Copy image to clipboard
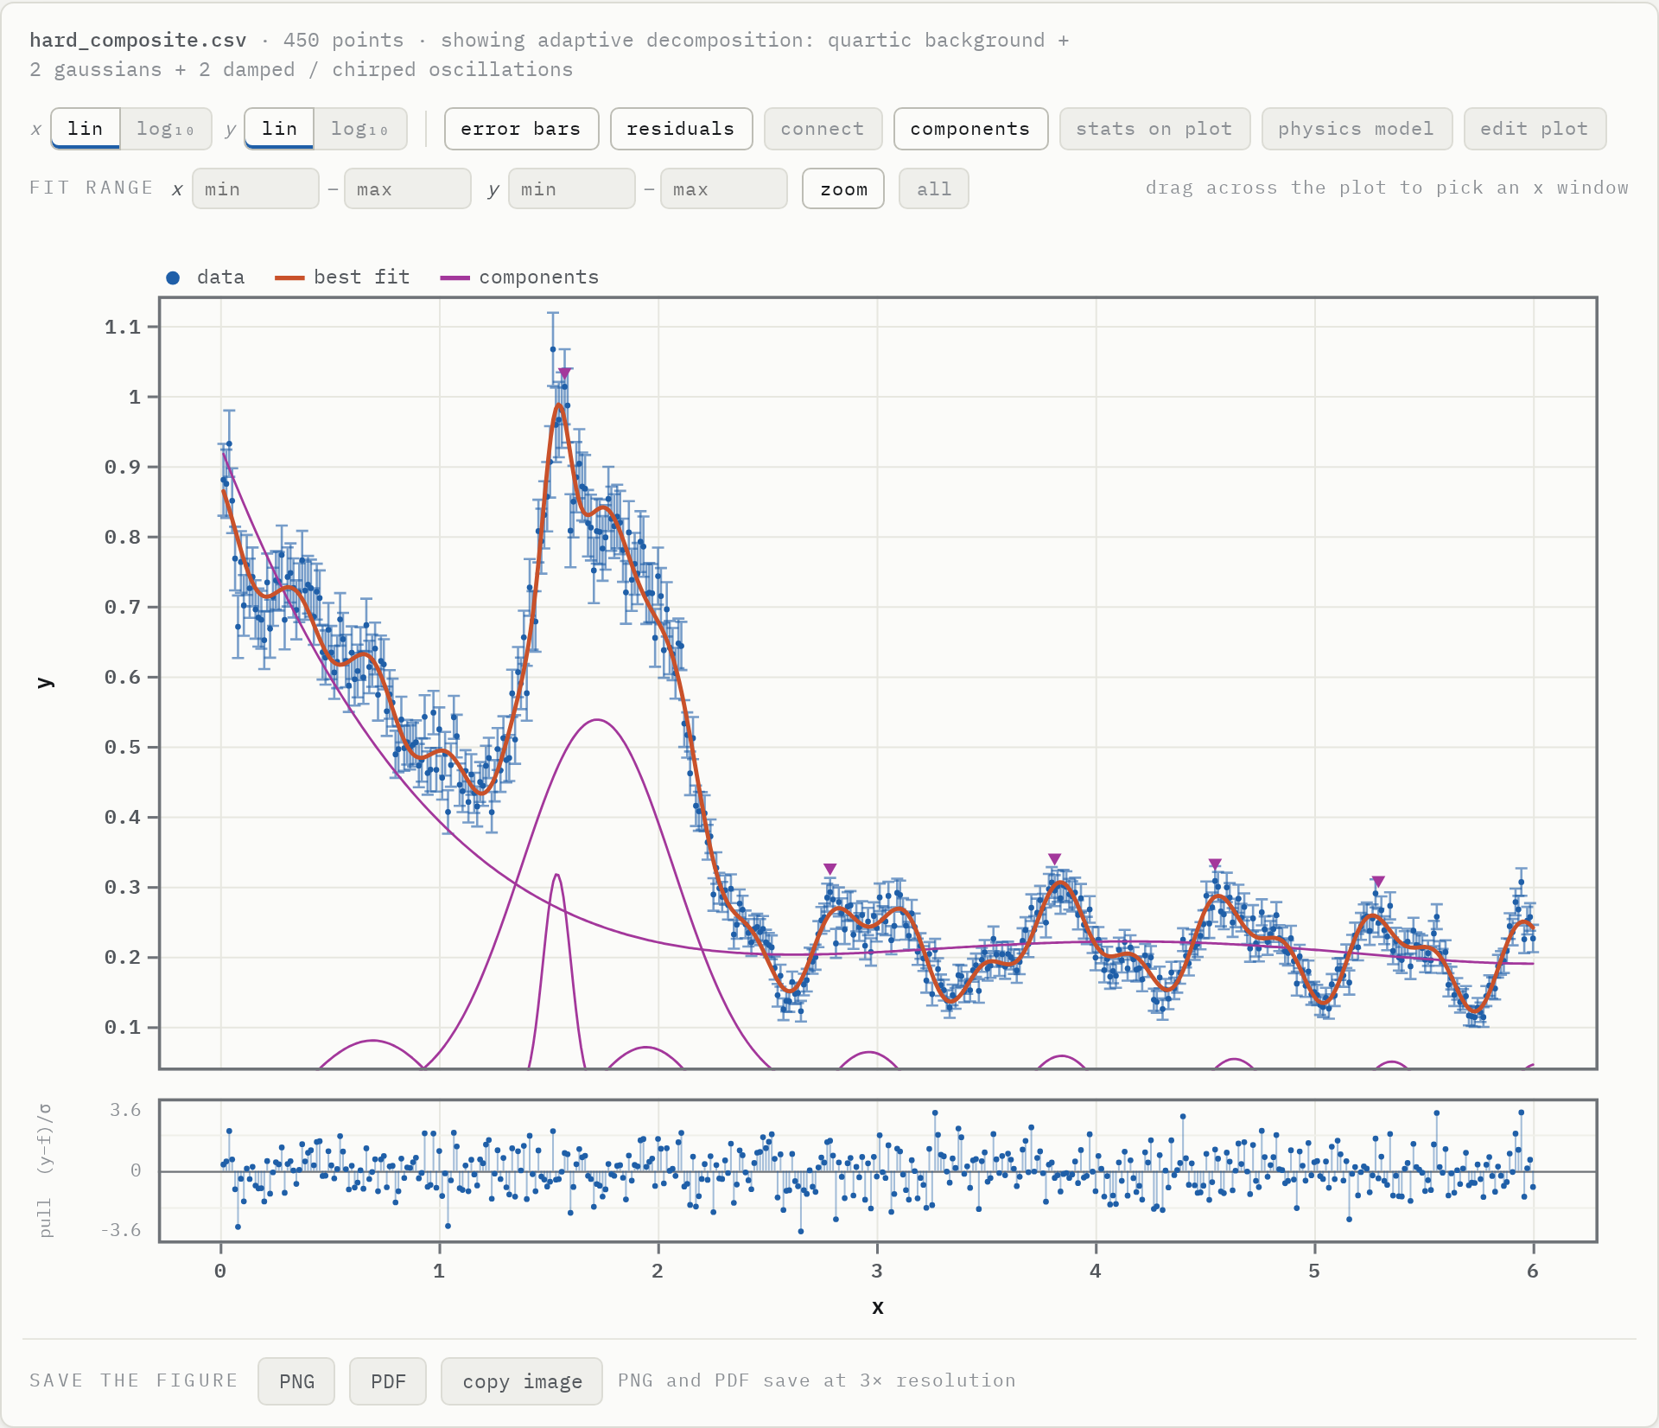This screenshot has width=1659, height=1428. pyautogui.click(x=522, y=1381)
